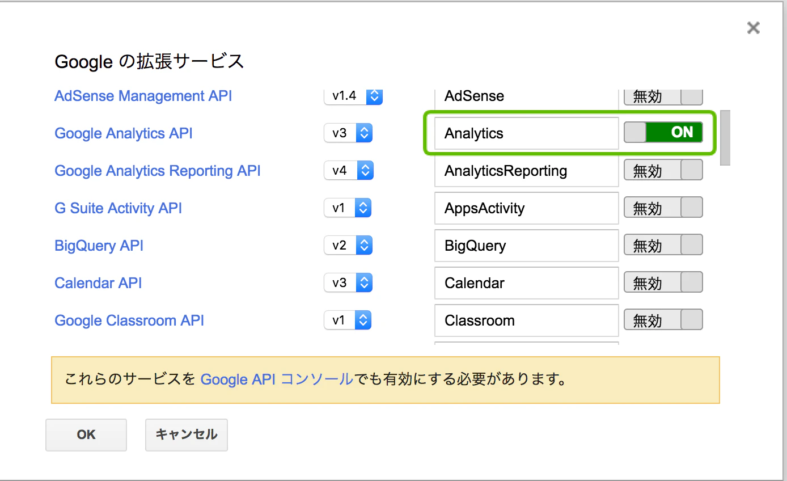Open the v2 version dropdown for BigQuery
Image resolution: width=787 pixels, height=481 pixels.
pos(348,246)
